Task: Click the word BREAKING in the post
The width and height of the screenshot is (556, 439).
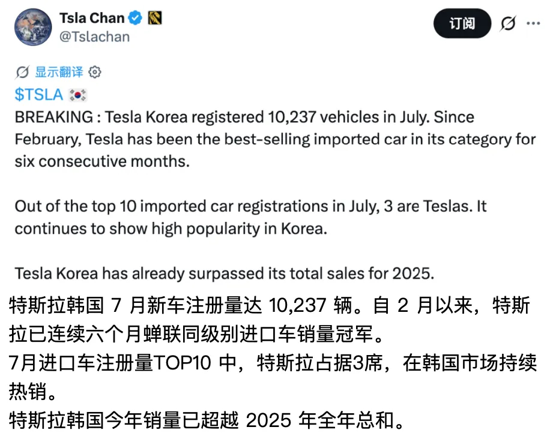Action: pyautogui.click(x=54, y=118)
